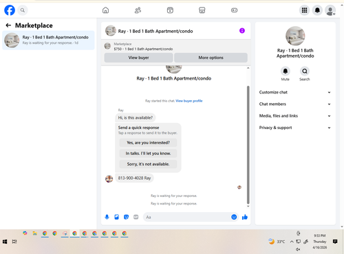Click the chat scroll-up arrow

[x=248, y=68]
